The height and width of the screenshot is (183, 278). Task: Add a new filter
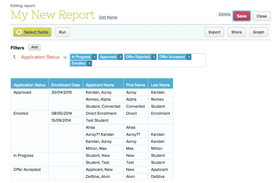(35, 47)
